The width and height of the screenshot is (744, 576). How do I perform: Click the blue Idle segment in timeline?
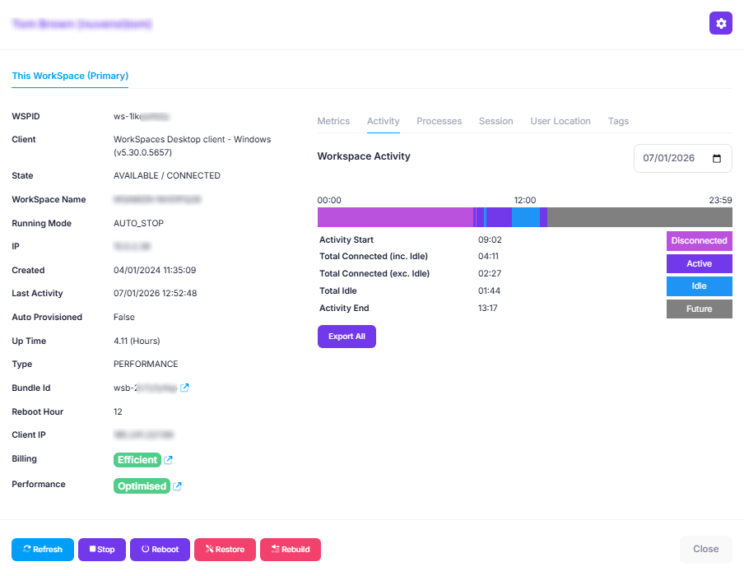[x=525, y=217]
